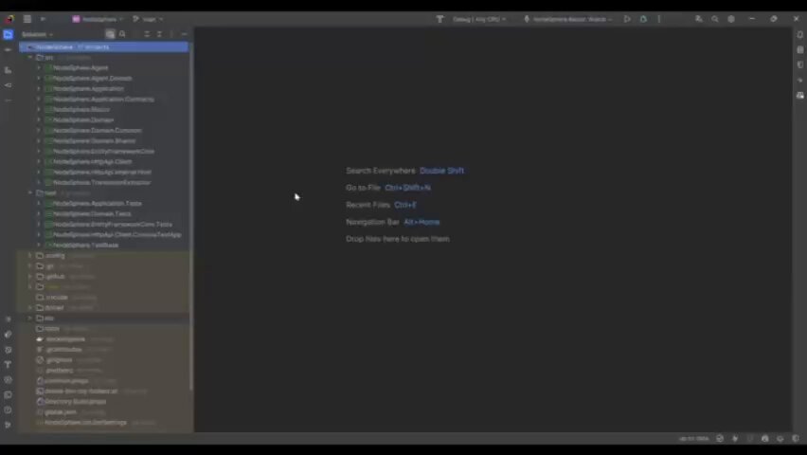Screen dimensions: 807x455
Task: Toggle the Explorer tool window icon
Action: (8, 34)
